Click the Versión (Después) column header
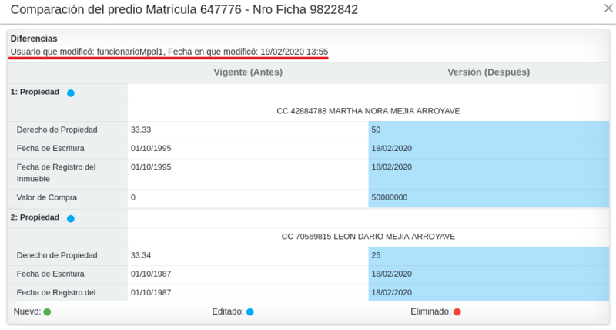Image resolution: width=616 pixels, height=330 pixels. pyautogui.click(x=489, y=72)
